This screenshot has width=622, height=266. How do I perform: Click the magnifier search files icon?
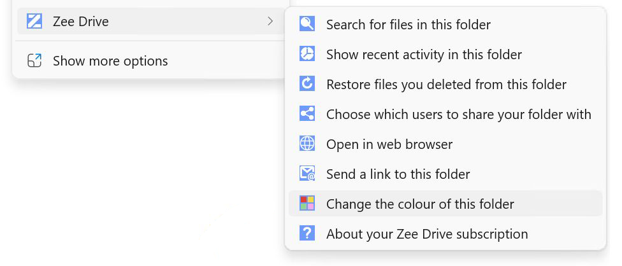307,25
